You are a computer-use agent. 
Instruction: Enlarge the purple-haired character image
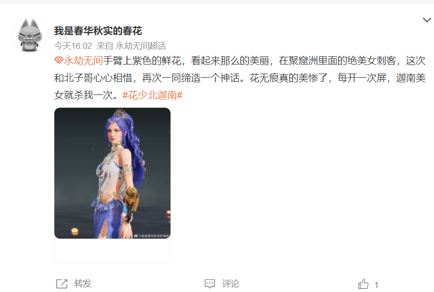tap(112, 173)
